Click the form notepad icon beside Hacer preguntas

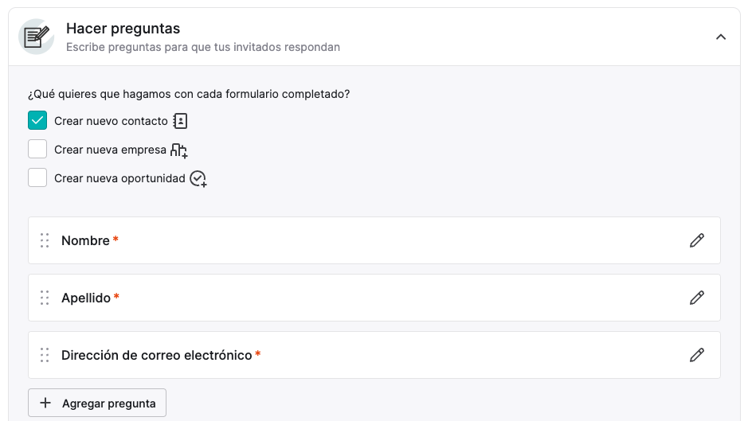(37, 37)
